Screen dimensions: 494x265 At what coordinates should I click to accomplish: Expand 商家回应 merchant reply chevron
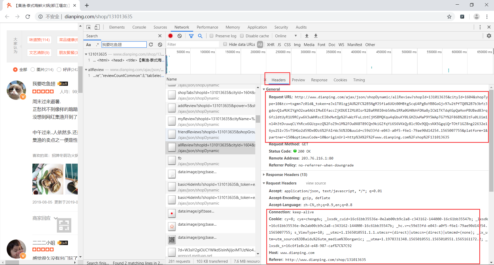tap(56, 218)
